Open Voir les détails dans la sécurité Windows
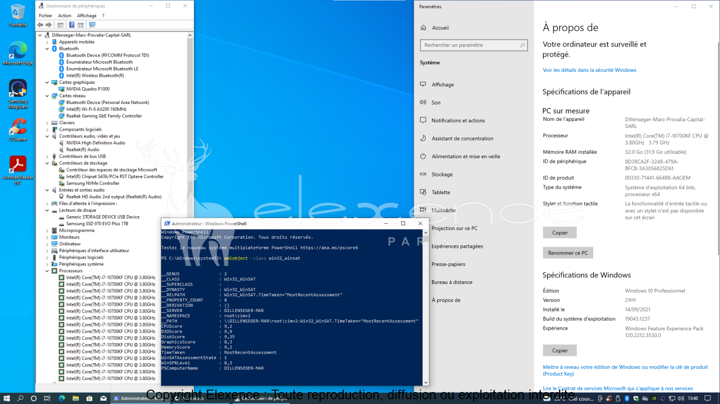The height and width of the screenshot is (404, 720). tap(589, 70)
